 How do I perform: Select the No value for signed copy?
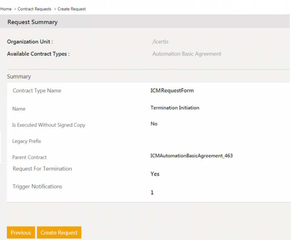tap(154, 124)
